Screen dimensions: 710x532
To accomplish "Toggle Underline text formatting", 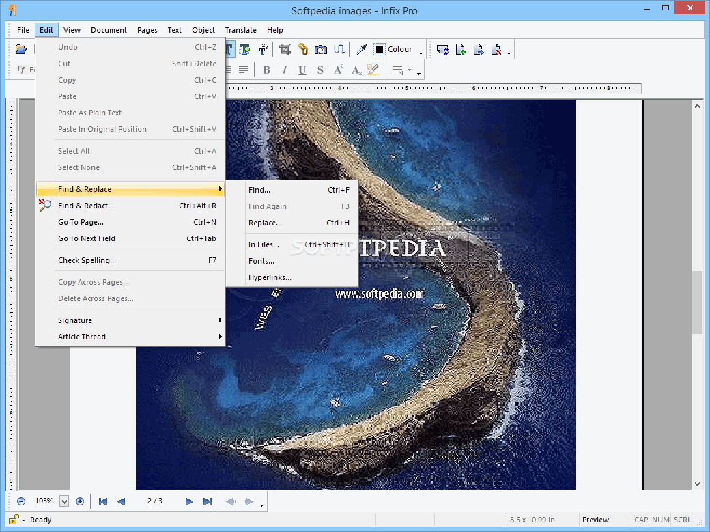I will click(x=302, y=70).
